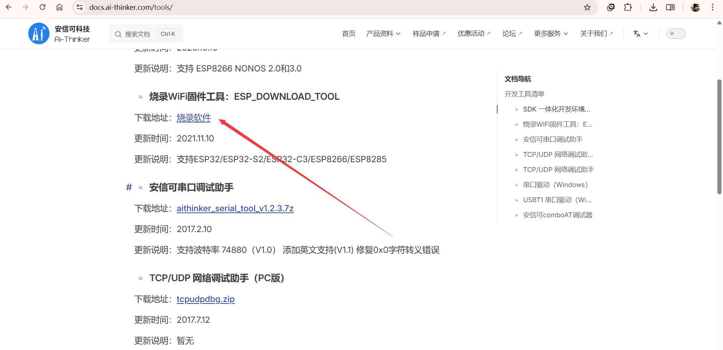Click heading 烧录WiFi固件工具: ESP_DOWNLOAD_TOOL

pyautogui.click(x=244, y=97)
